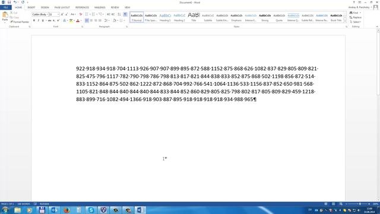Apply the Heading 1 style
Image resolution: width=380 pixels, height=214 pixels.
(x=165, y=17)
